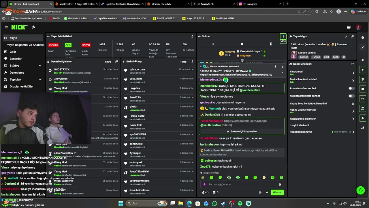Open the hamburger menu next to Kick logo

point(6,27)
